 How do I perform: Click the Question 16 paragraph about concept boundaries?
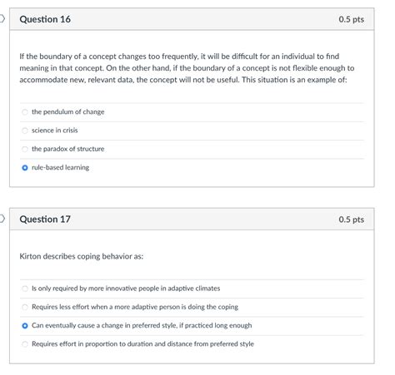click(x=187, y=68)
